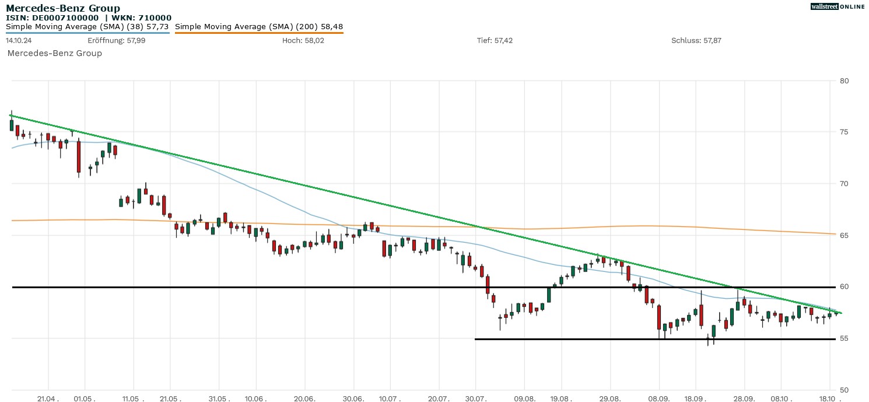Image resolution: width=869 pixels, height=402 pixels.
Task: Click the date 14.10.24
Action: (17, 40)
